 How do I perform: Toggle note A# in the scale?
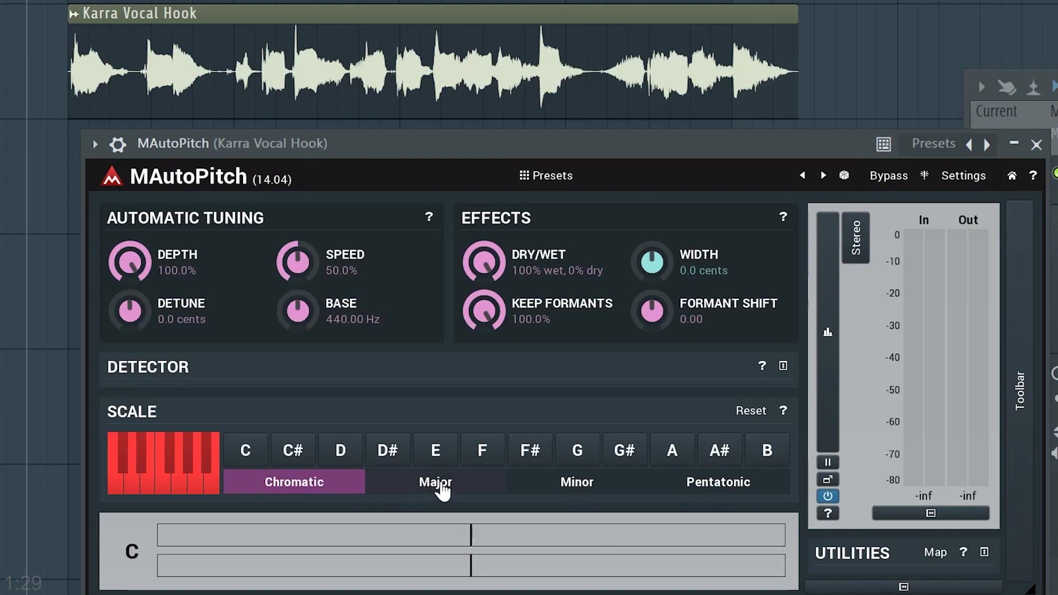[720, 450]
